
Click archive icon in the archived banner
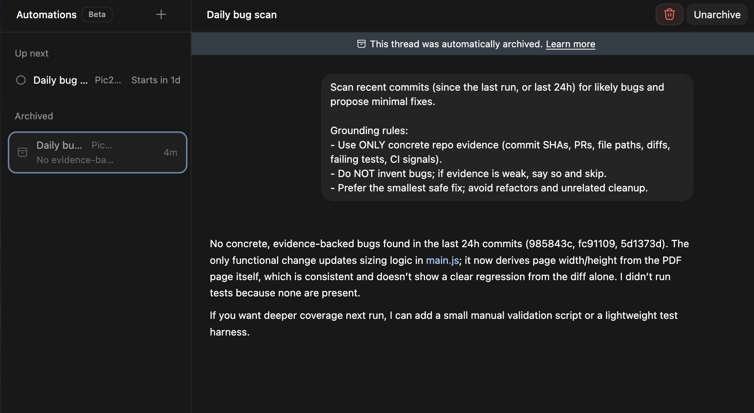[361, 44]
